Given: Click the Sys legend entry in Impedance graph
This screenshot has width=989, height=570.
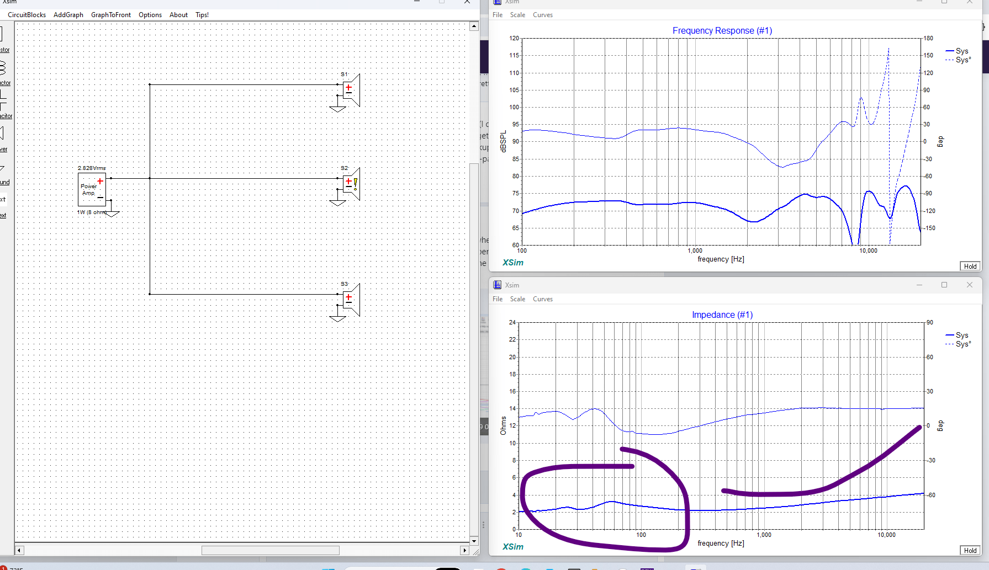Looking at the screenshot, I should pyautogui.click(x=957, y=335).
